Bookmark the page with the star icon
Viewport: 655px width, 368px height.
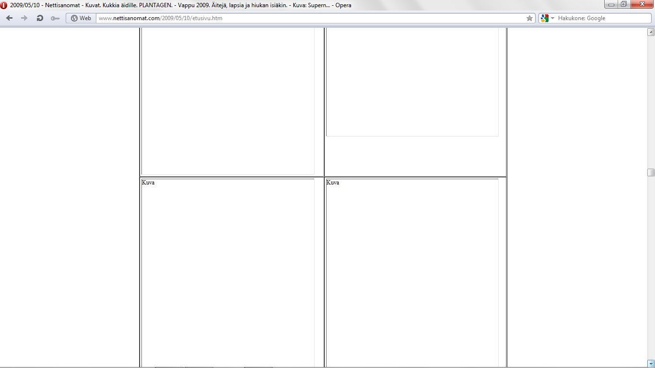point(529,18)
